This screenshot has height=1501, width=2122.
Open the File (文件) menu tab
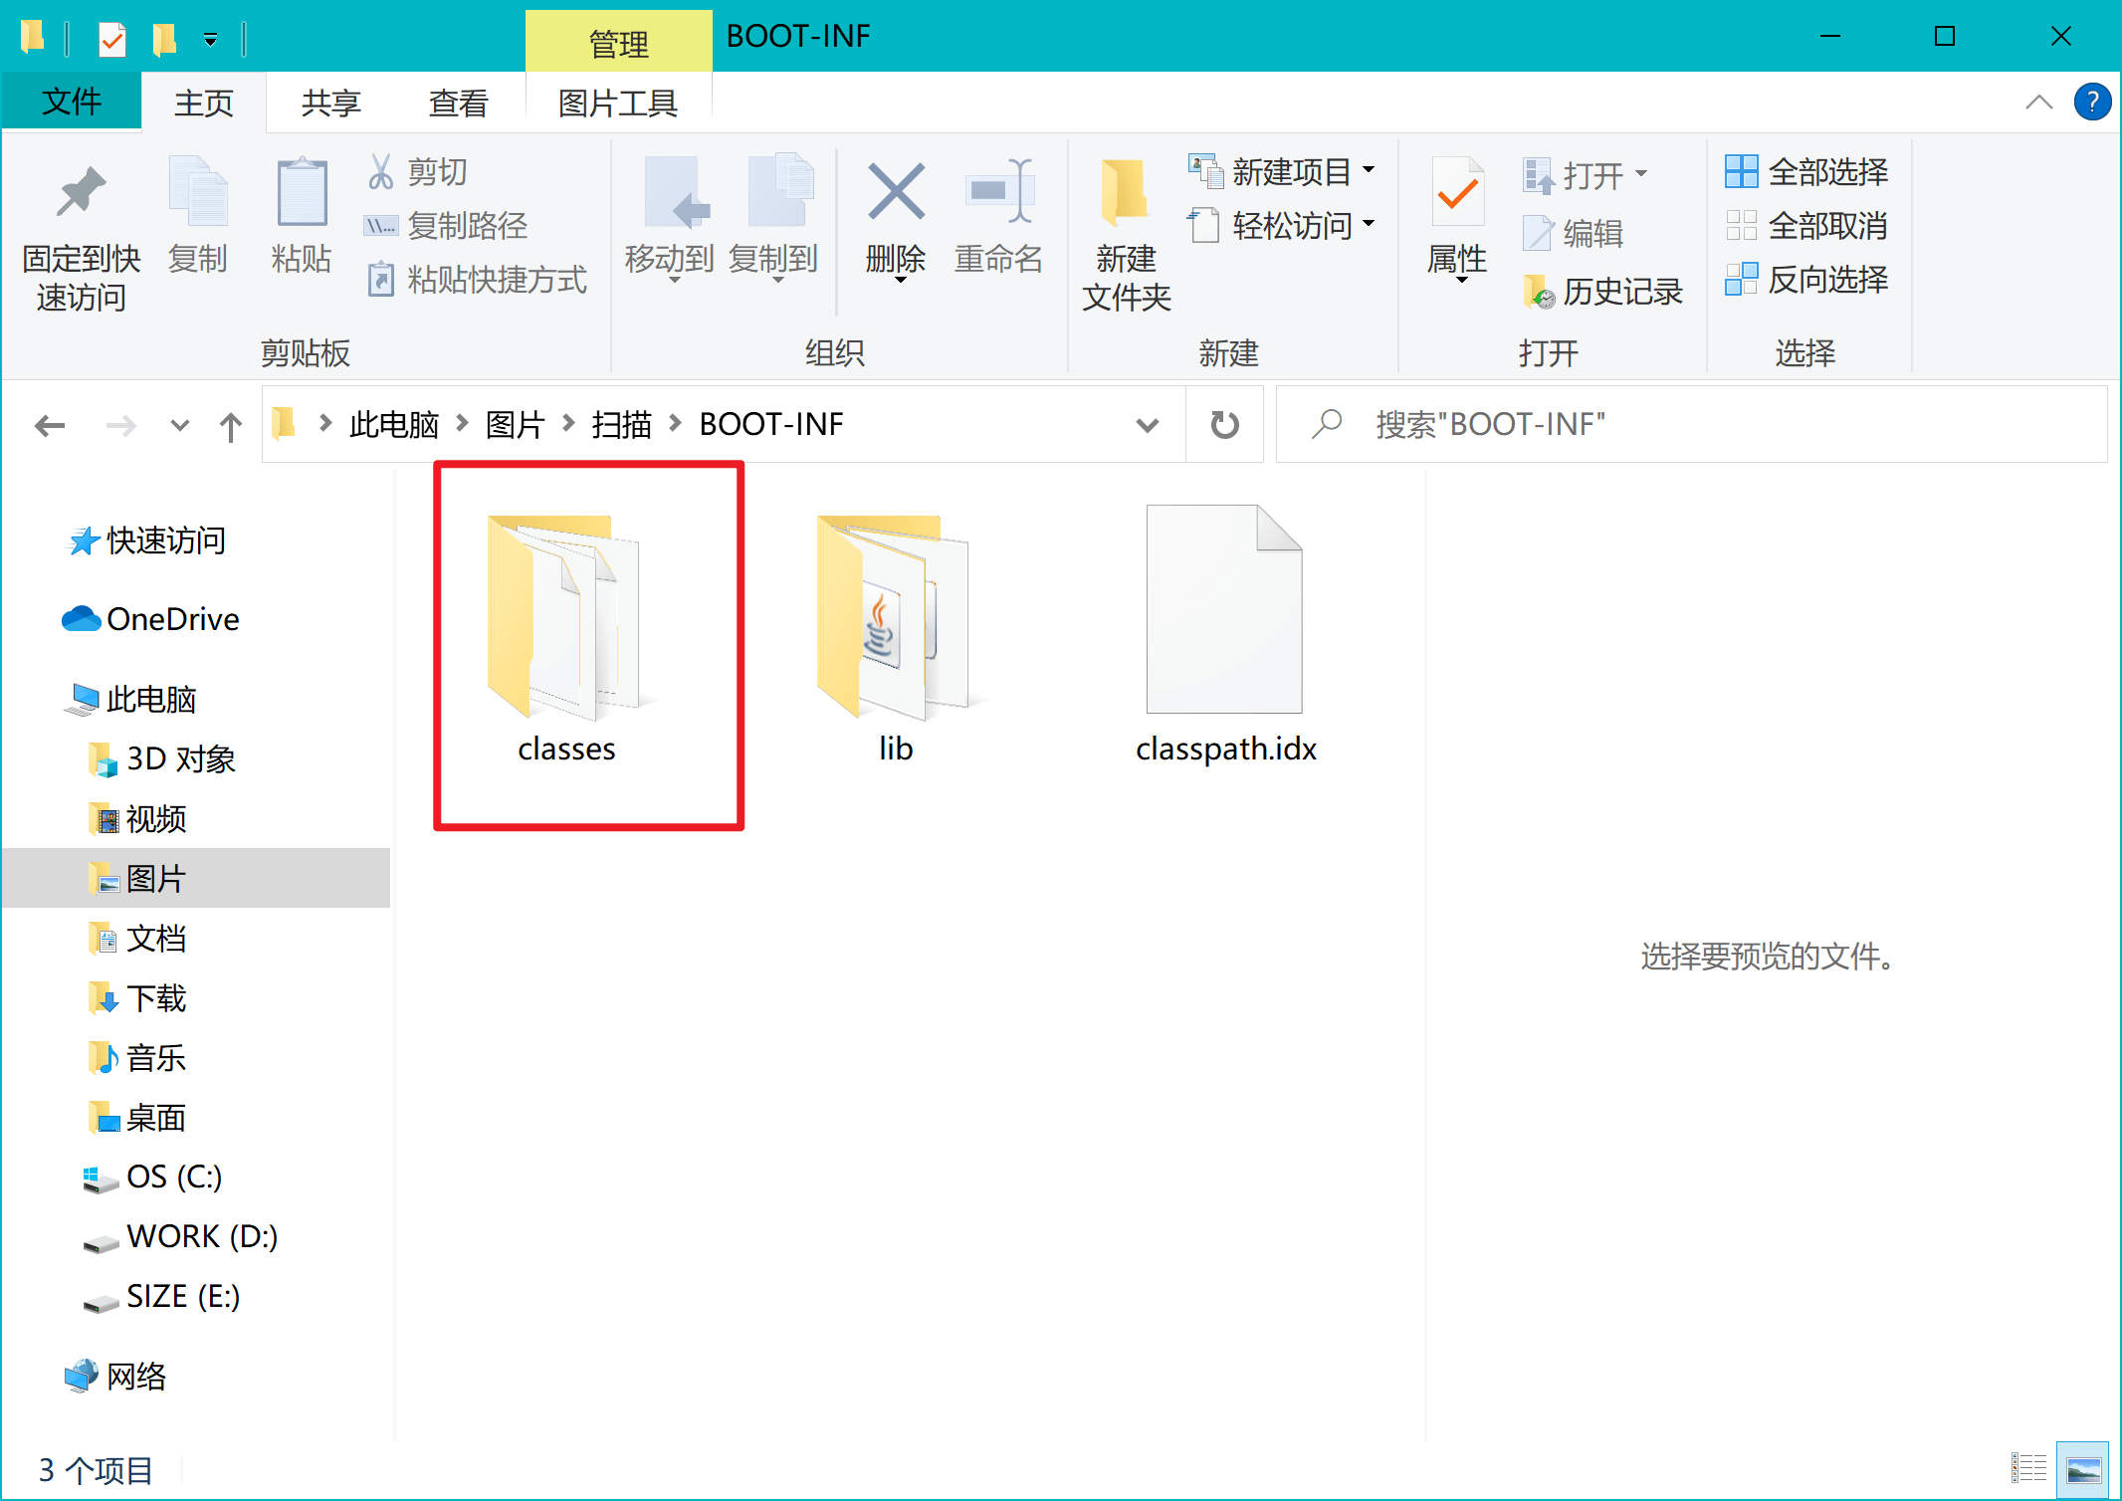pos(72,102)
